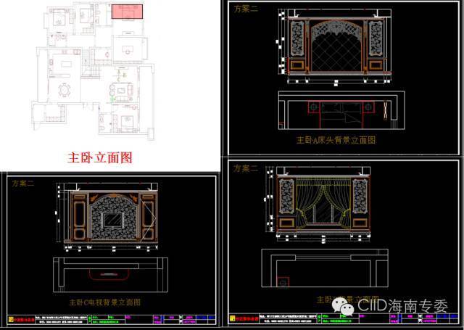Click yellow company logo in bottom-right title block
Image resolution: width=464 pixels, height=330 pixels.
tap(233, 318)
